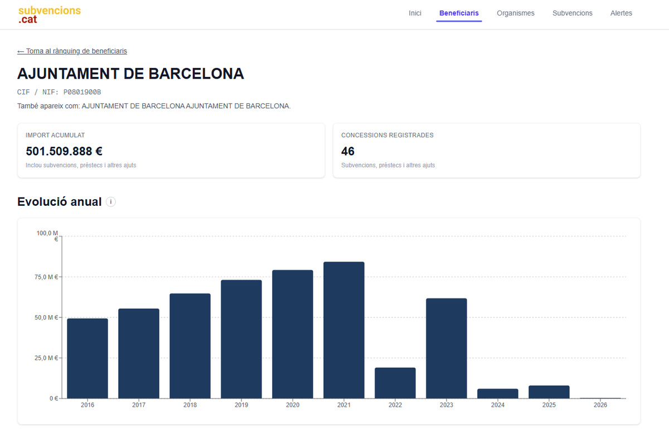The image size is (669, 439).
Task: Open the info tooltip next to Evolució anual
Action: (x=111, y=201)
